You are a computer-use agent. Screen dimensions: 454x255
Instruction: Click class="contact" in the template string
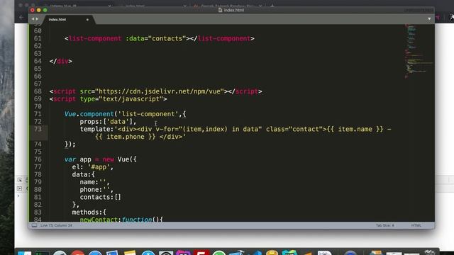[294, 129]
